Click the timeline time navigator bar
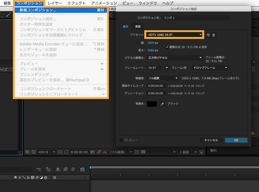 [x=175, y=167]
